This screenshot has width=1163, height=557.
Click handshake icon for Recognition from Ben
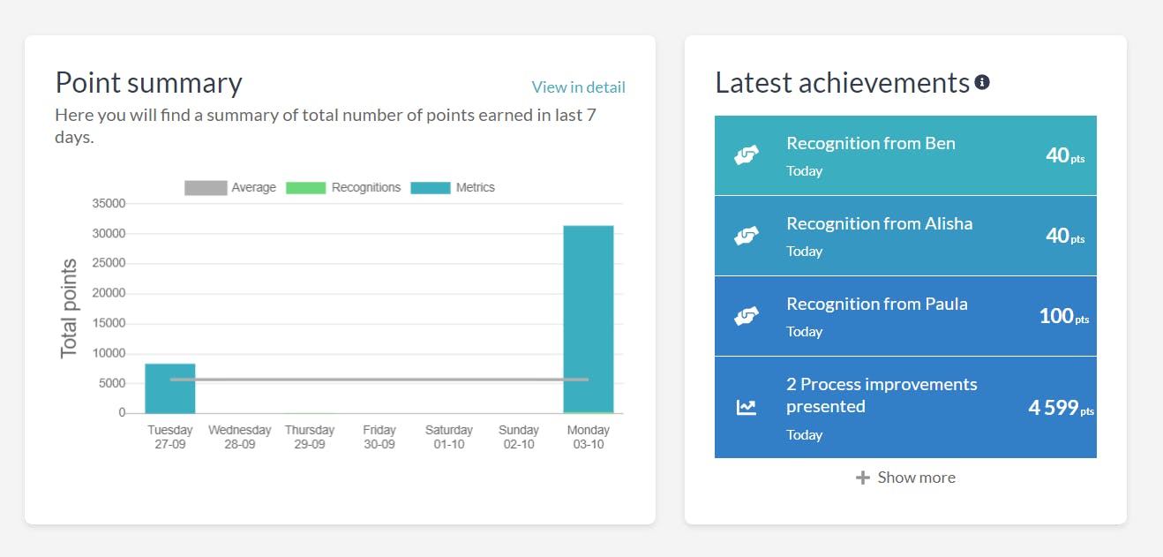pos(747,155)
